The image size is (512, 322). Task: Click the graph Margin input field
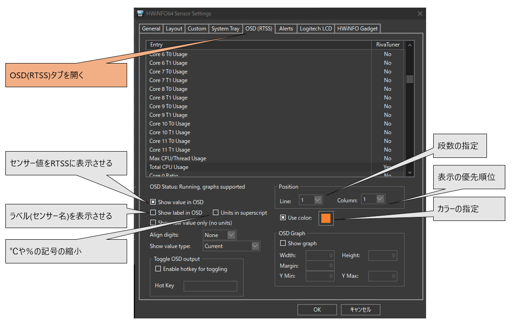tap(320, 266)
